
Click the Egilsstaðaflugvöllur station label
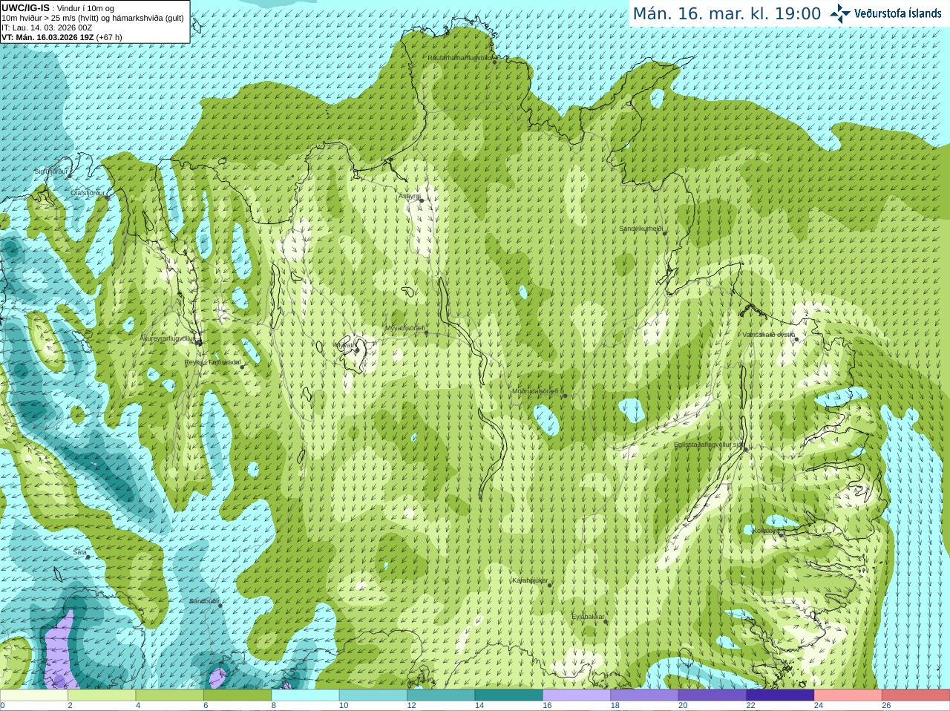709,445
